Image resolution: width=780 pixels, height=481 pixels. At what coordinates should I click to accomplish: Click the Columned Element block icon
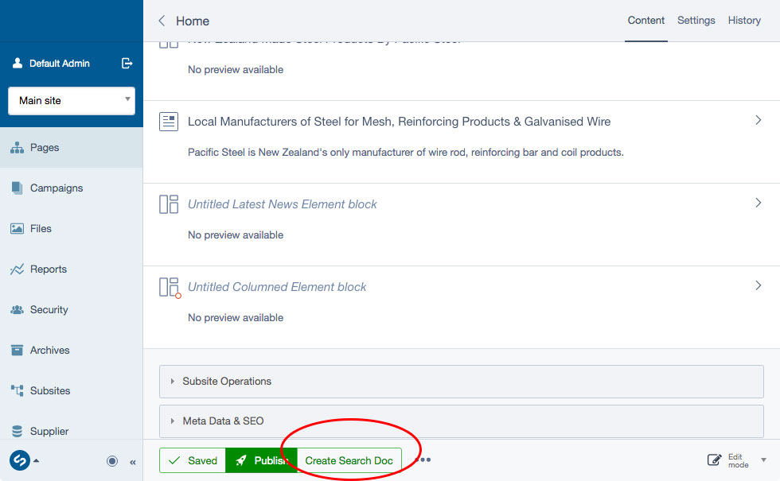click(169, 287)
